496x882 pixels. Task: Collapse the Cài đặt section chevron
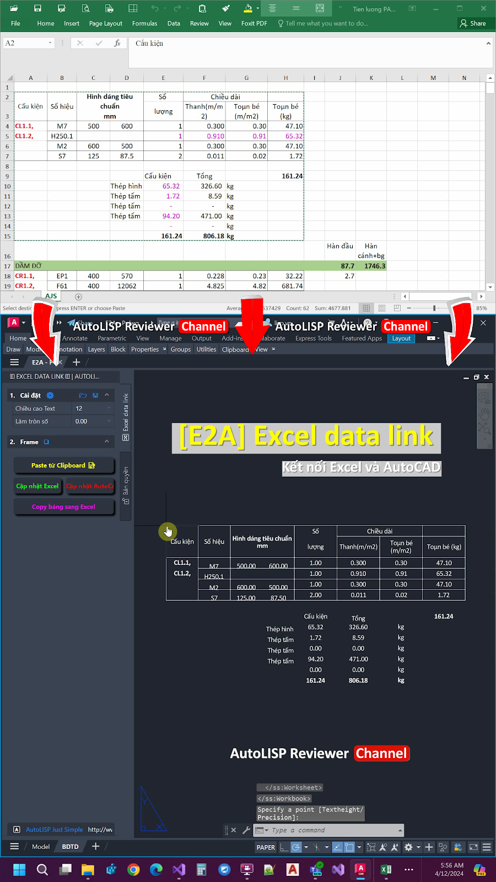coord(107,395)
